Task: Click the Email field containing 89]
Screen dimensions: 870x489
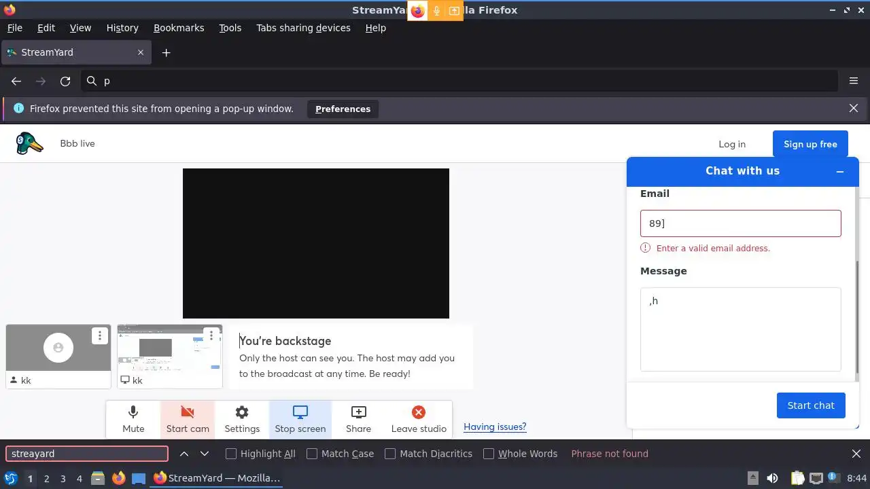Action: (741, 223)
